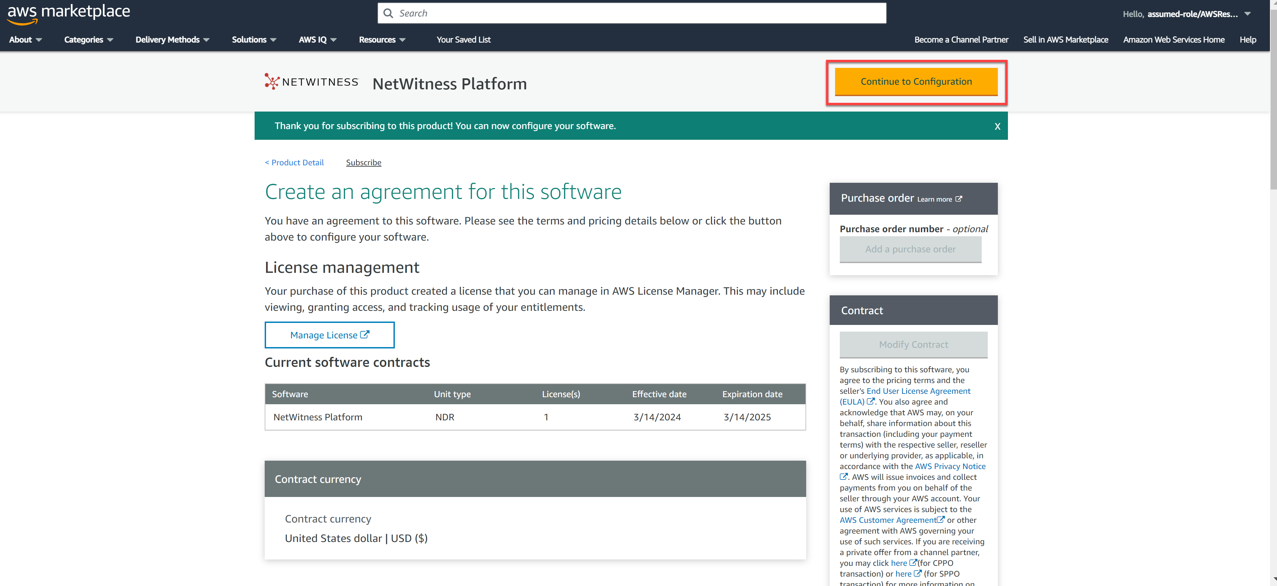This screenshot has width=1277, height=586.
Task: Open the Solutions menu
Action: (x=254, y=40)
